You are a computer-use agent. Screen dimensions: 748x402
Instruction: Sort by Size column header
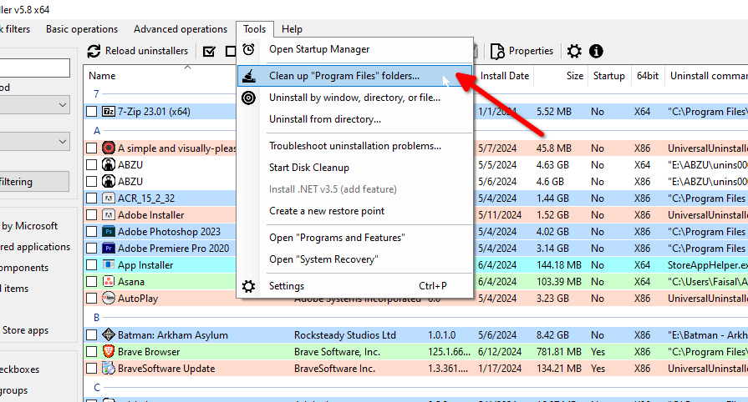575,76
